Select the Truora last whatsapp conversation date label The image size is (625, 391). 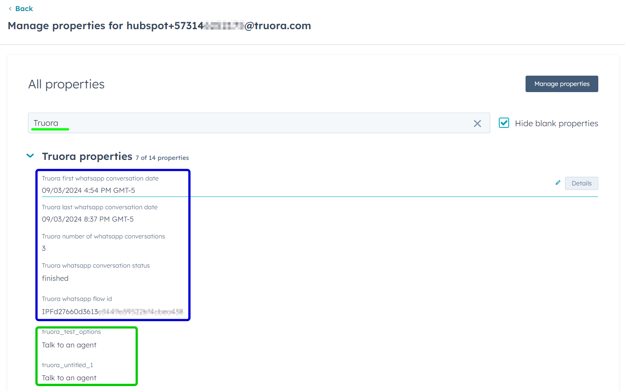point(100,207)
